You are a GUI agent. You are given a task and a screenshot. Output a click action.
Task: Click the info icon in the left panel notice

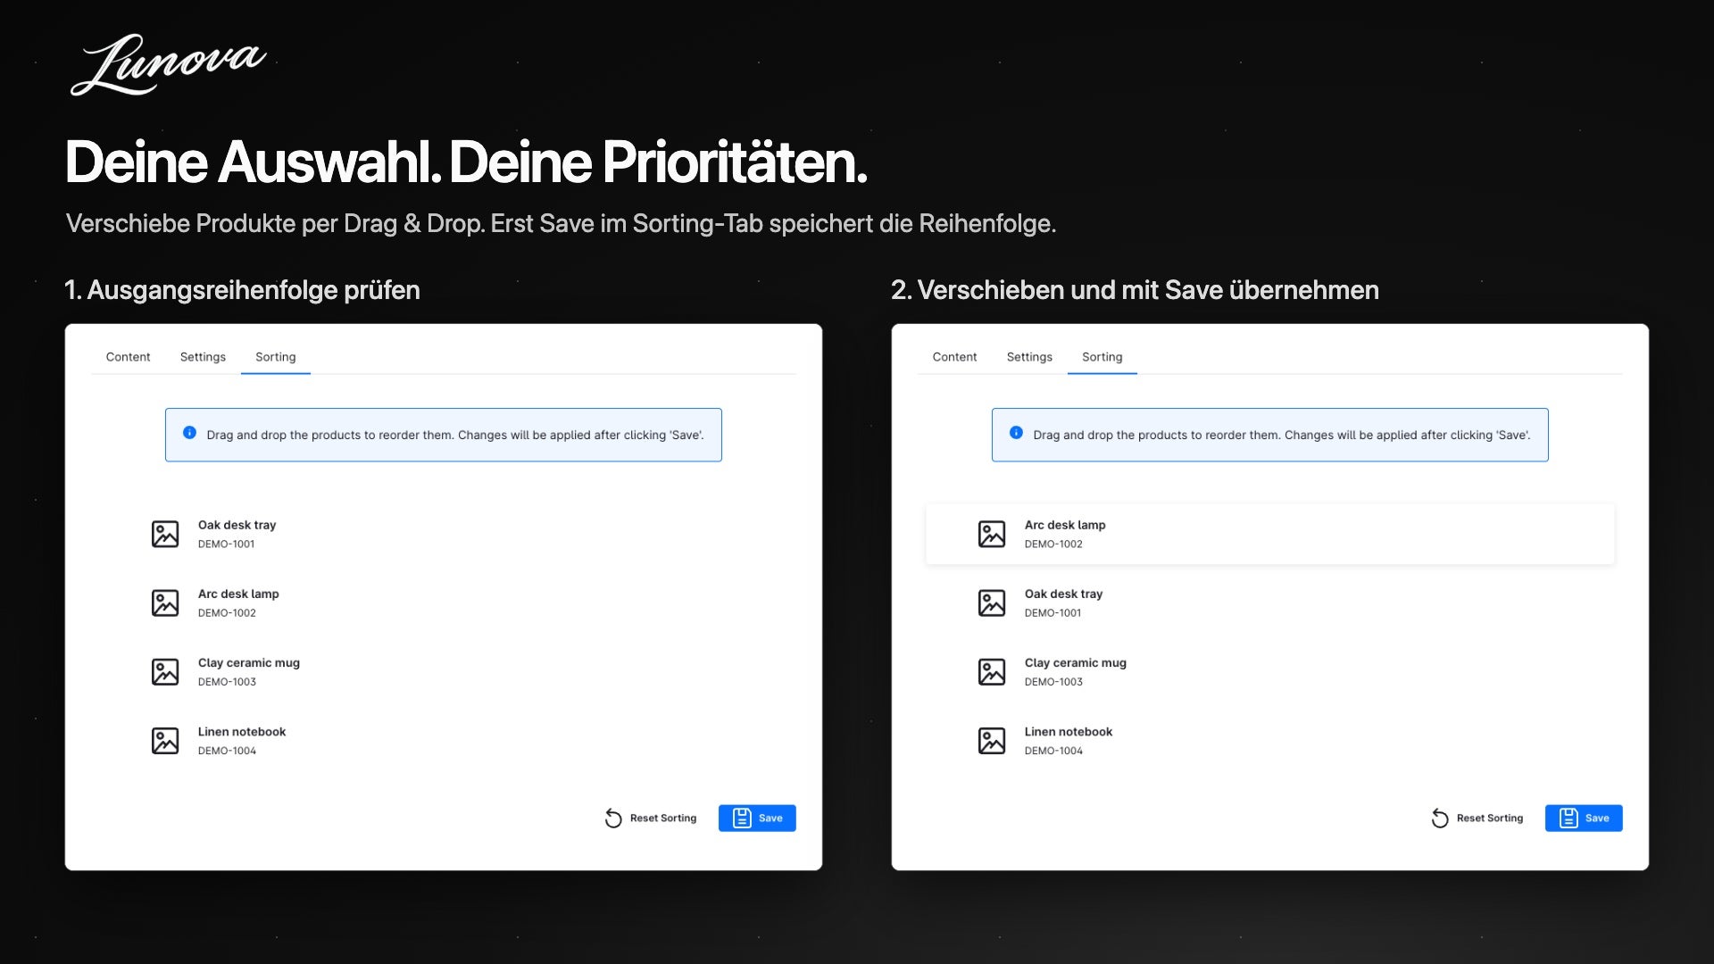189,433
